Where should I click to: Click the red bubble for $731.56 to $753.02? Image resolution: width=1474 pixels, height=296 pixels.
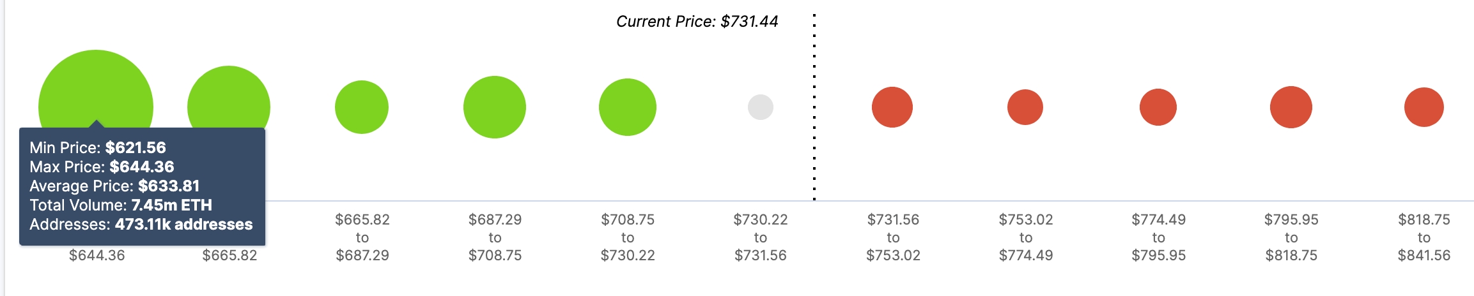(x=892, y=107)
